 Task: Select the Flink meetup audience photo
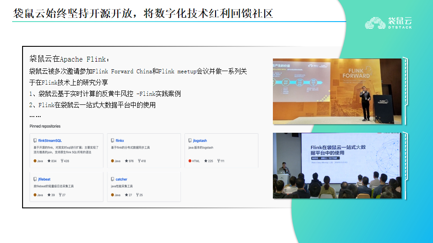pyautogui.click(x=337, y=166)
